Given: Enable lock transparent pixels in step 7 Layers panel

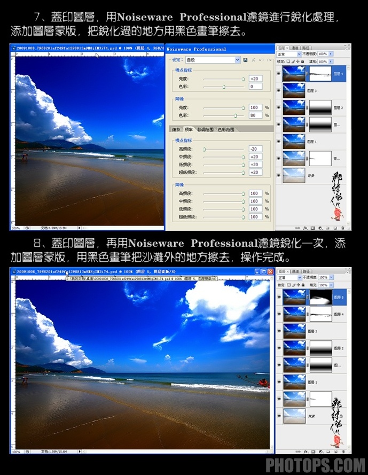Looking at the screenshot, I should point(288,61).
